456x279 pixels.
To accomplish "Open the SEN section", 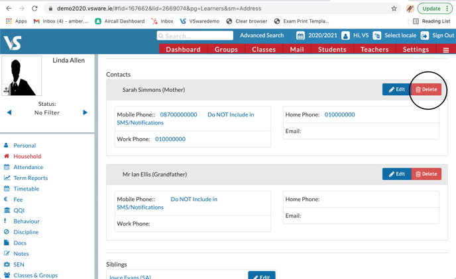I will 19,264.
